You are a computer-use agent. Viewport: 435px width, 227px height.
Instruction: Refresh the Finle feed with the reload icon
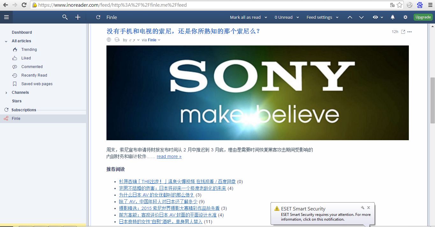point(98,17)
